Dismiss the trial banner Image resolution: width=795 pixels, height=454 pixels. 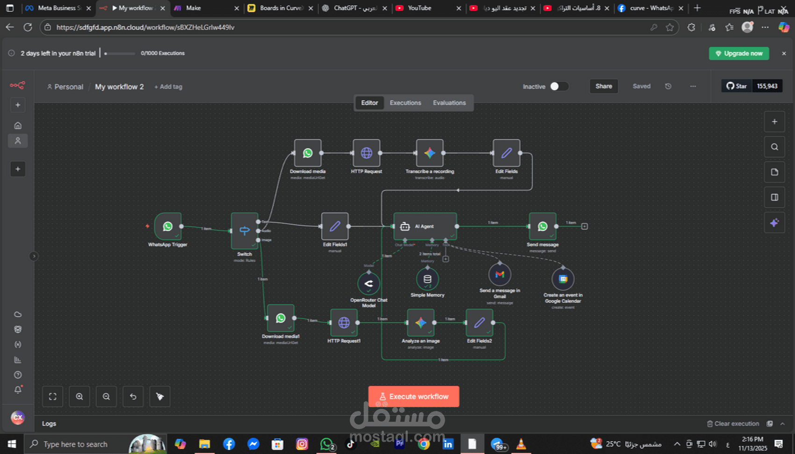(x=784, y=53)
